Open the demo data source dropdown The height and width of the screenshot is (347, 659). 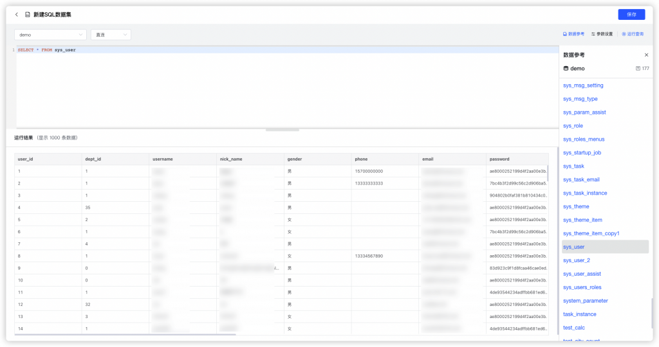[50, 35]
